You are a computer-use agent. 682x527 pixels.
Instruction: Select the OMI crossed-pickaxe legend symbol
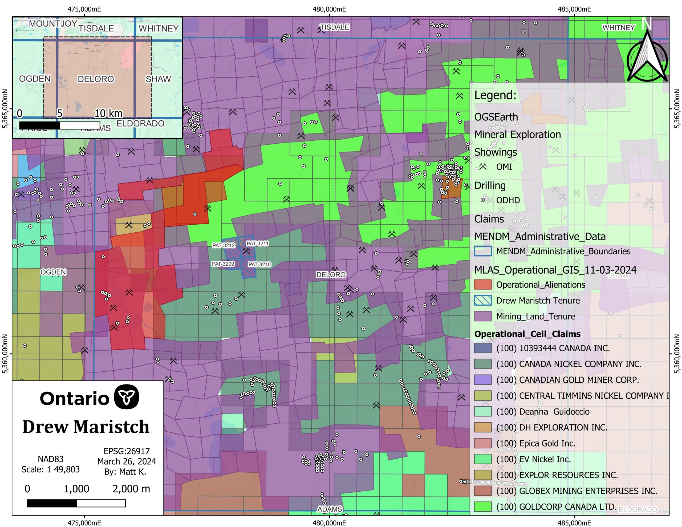tap(483, 167)
